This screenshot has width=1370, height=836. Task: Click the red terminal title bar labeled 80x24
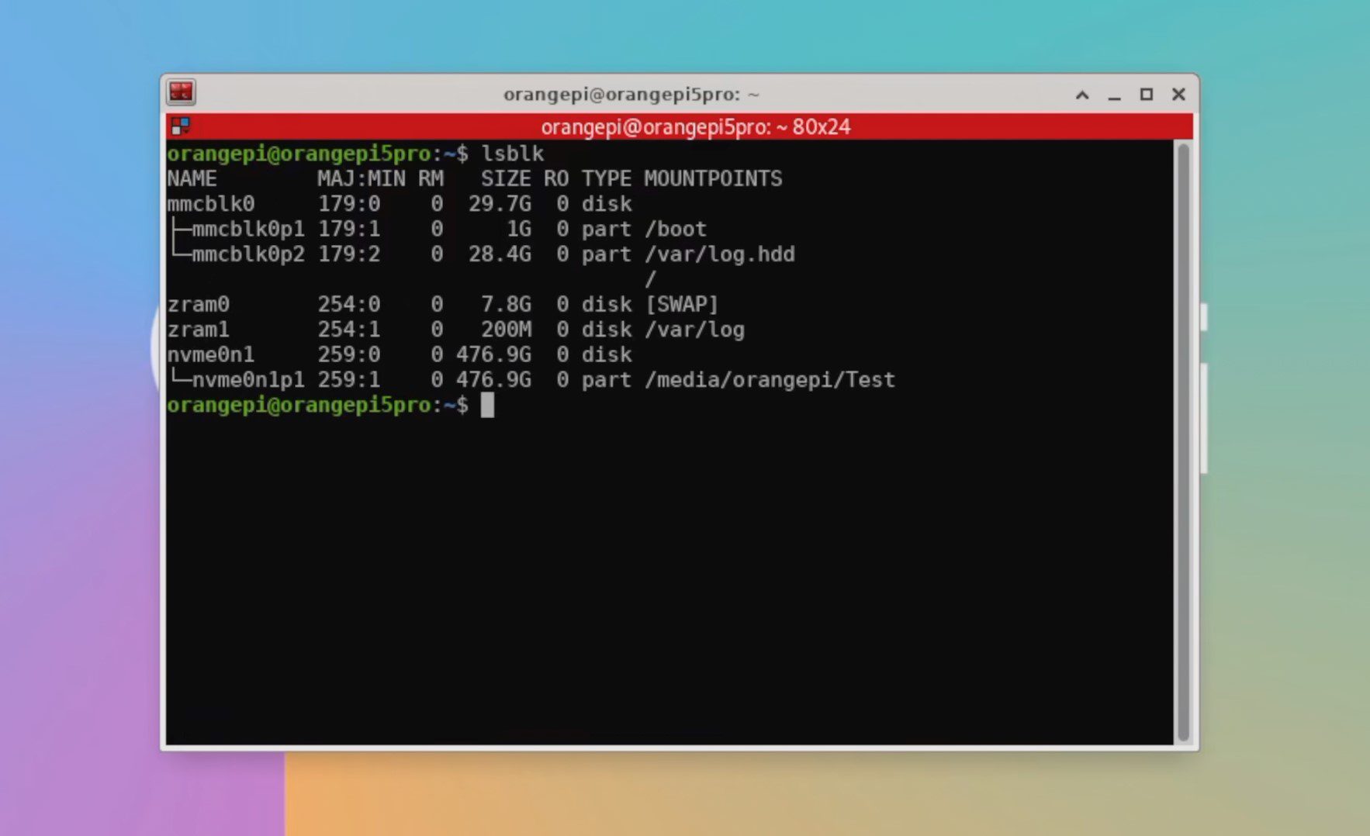click(695, 126)
